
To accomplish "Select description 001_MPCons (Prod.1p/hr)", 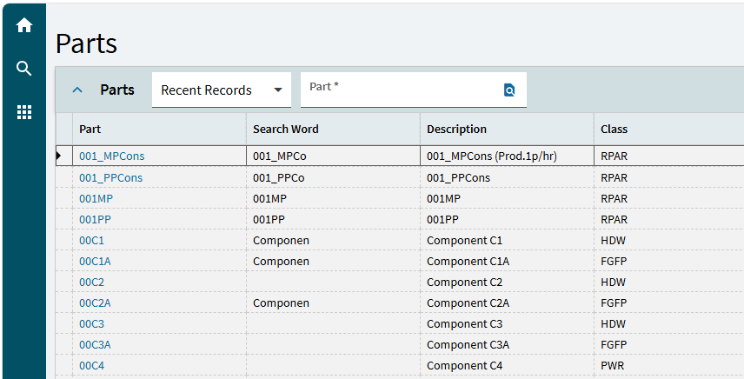I will [507, 156].
